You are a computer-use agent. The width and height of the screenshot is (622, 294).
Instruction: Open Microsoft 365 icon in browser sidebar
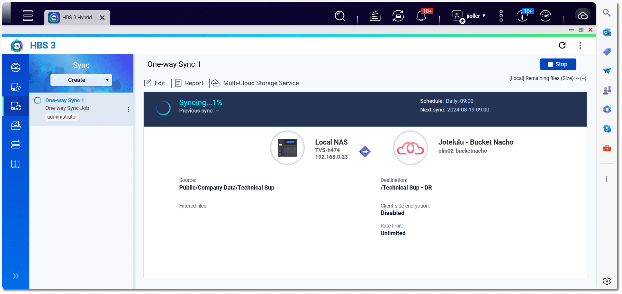click(607, 110)
